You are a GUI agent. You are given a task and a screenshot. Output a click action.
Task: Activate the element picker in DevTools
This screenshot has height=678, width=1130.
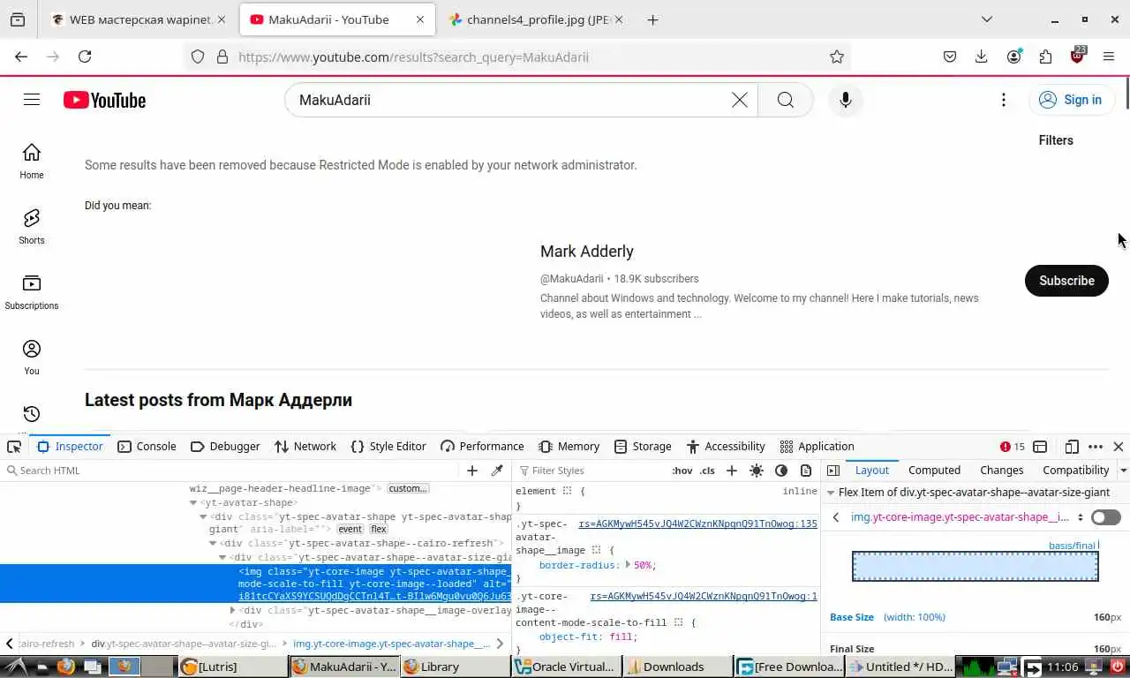tap(14, 447)
